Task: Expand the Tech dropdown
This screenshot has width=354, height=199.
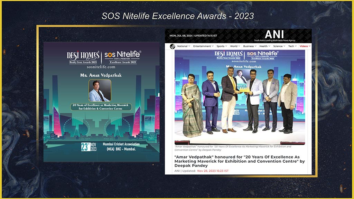Action: (x=292, y=46)
